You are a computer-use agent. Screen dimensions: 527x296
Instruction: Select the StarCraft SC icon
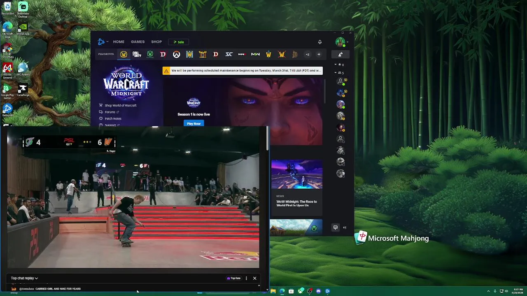(229, 54)
